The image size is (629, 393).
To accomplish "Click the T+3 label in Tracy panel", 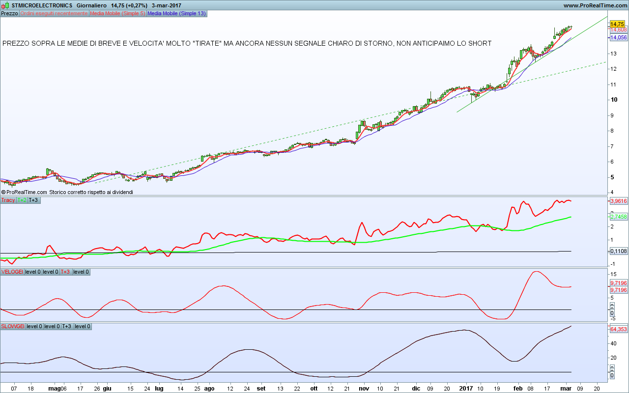I will [x=33, y=200].
